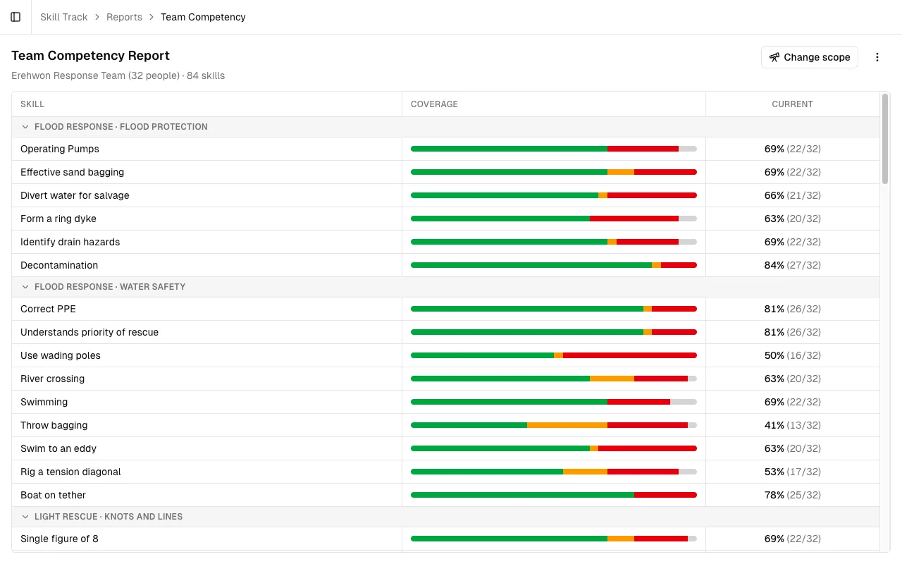Image resolution: width=902 pixels, height=564 pixels.
Task: Click the Team Competency Report heading
Action: [90, 56]
